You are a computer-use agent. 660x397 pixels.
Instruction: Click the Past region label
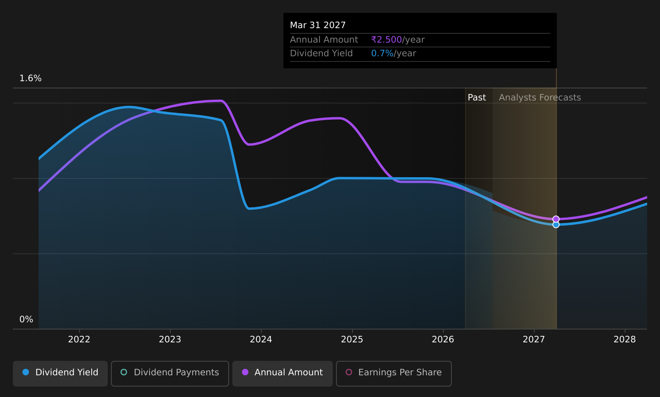[477, 98]
